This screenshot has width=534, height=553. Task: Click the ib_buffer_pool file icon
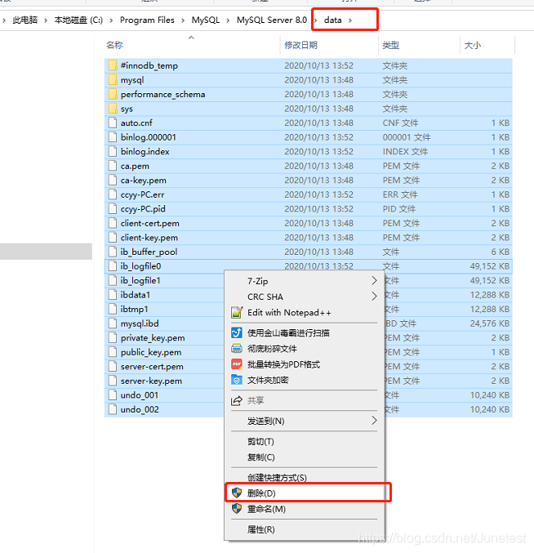click(113, 252)
